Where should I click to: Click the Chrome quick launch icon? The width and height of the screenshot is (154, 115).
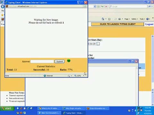click(x=18, y=113)
